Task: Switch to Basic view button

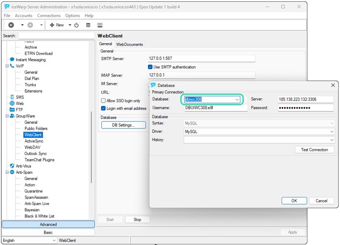Action: [48, 233]
